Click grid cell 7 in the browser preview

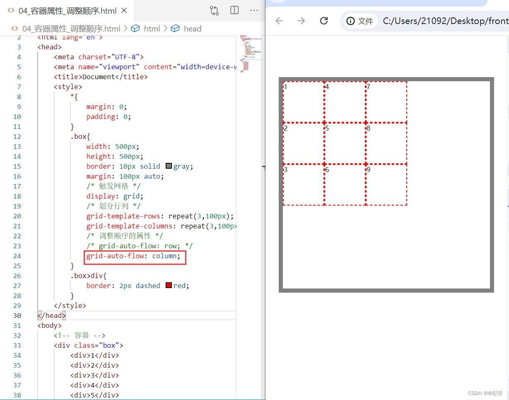click(x=386, y=102)
